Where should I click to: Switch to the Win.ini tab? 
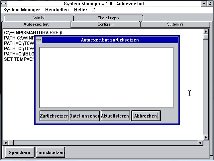pyautogui.click(x=39, y=18)
